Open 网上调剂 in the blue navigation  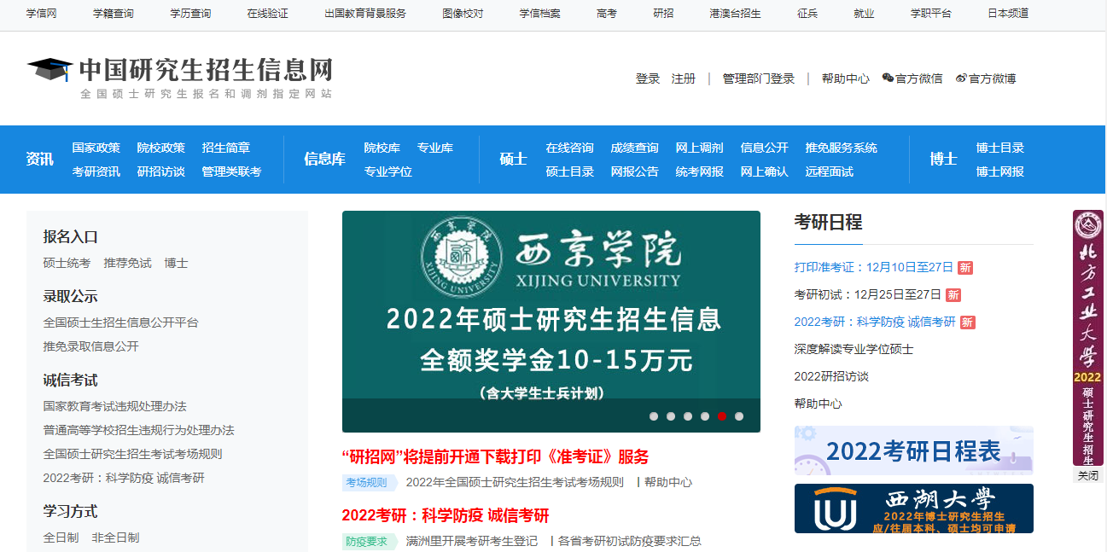[700, 148]
